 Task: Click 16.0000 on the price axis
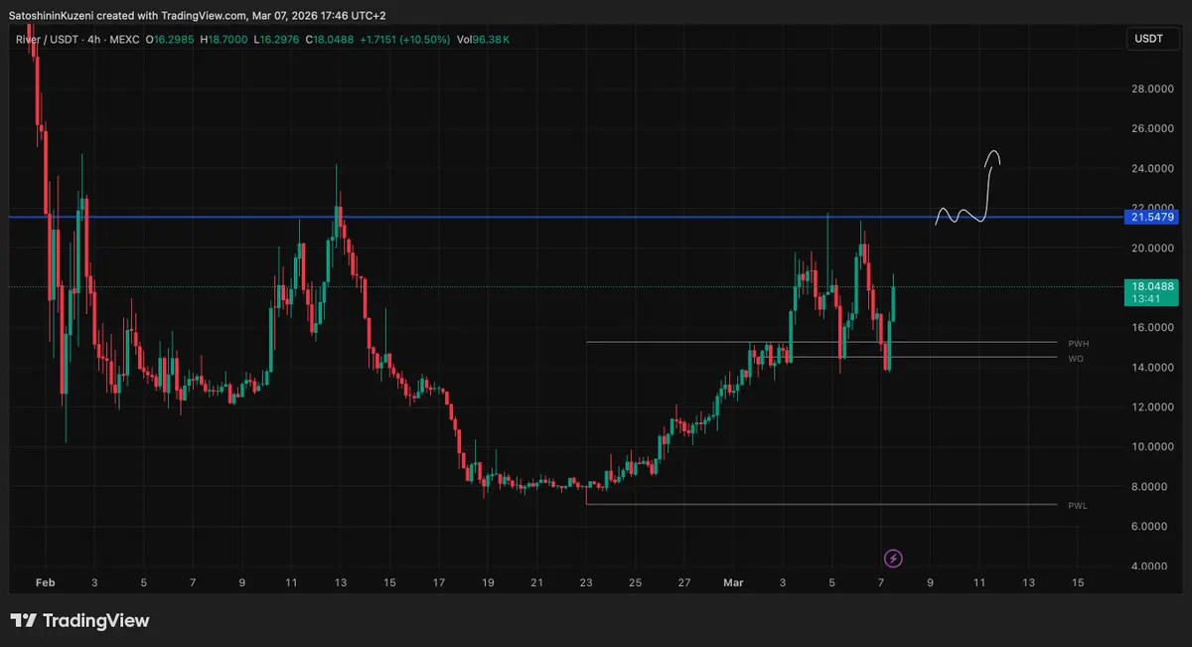pos(1152,328)
